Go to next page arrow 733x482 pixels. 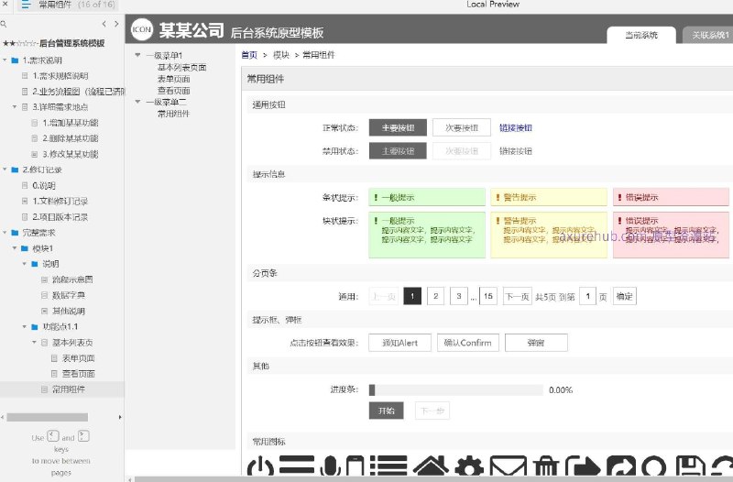pos(116,24)
